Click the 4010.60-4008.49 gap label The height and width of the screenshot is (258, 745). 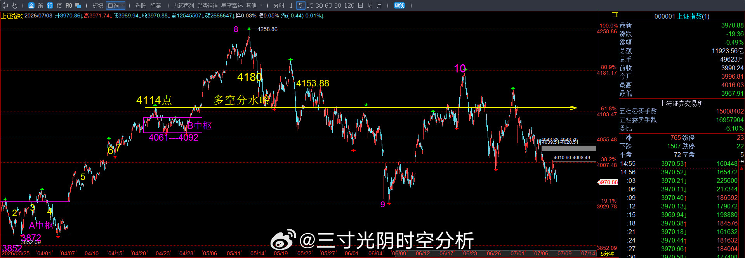tap(571, 158)
